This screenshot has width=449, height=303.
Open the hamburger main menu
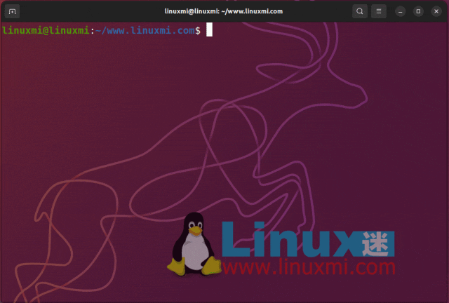[379, 11]
